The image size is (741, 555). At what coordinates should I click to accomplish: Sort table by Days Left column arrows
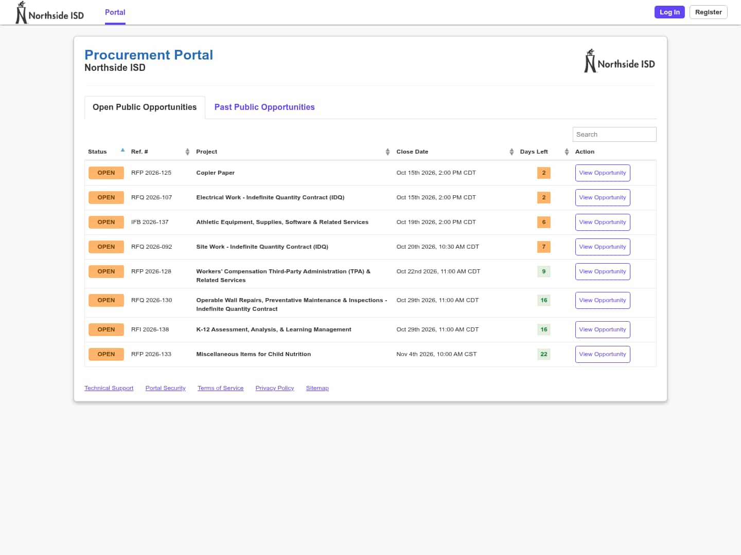567,152
